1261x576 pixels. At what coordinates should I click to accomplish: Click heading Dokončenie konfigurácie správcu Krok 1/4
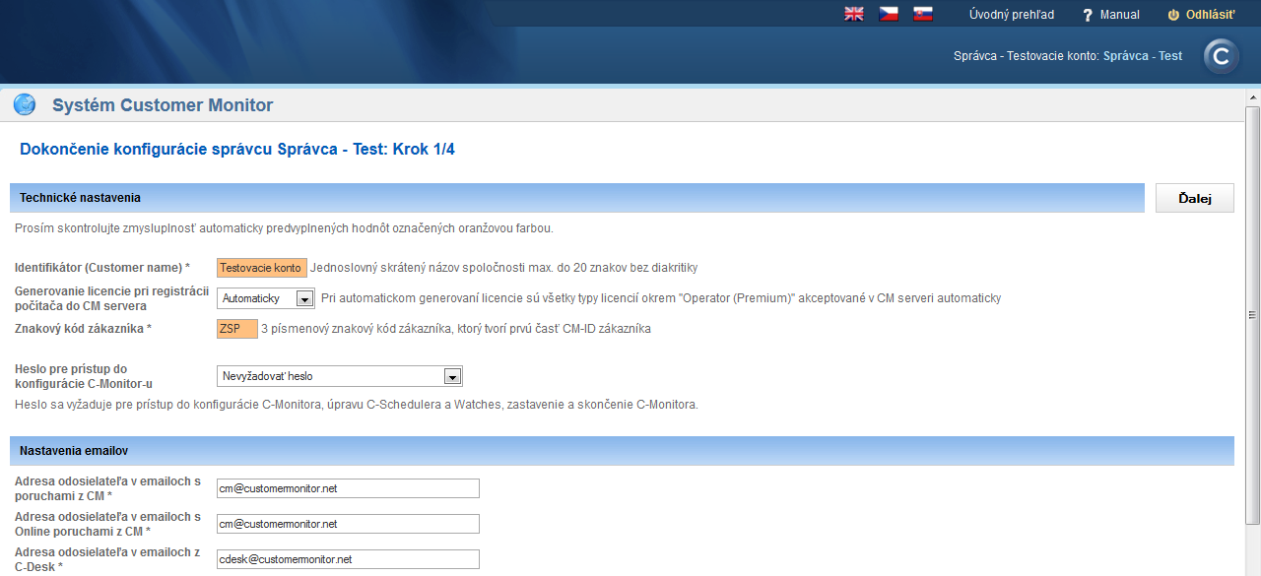pos(237,150)
